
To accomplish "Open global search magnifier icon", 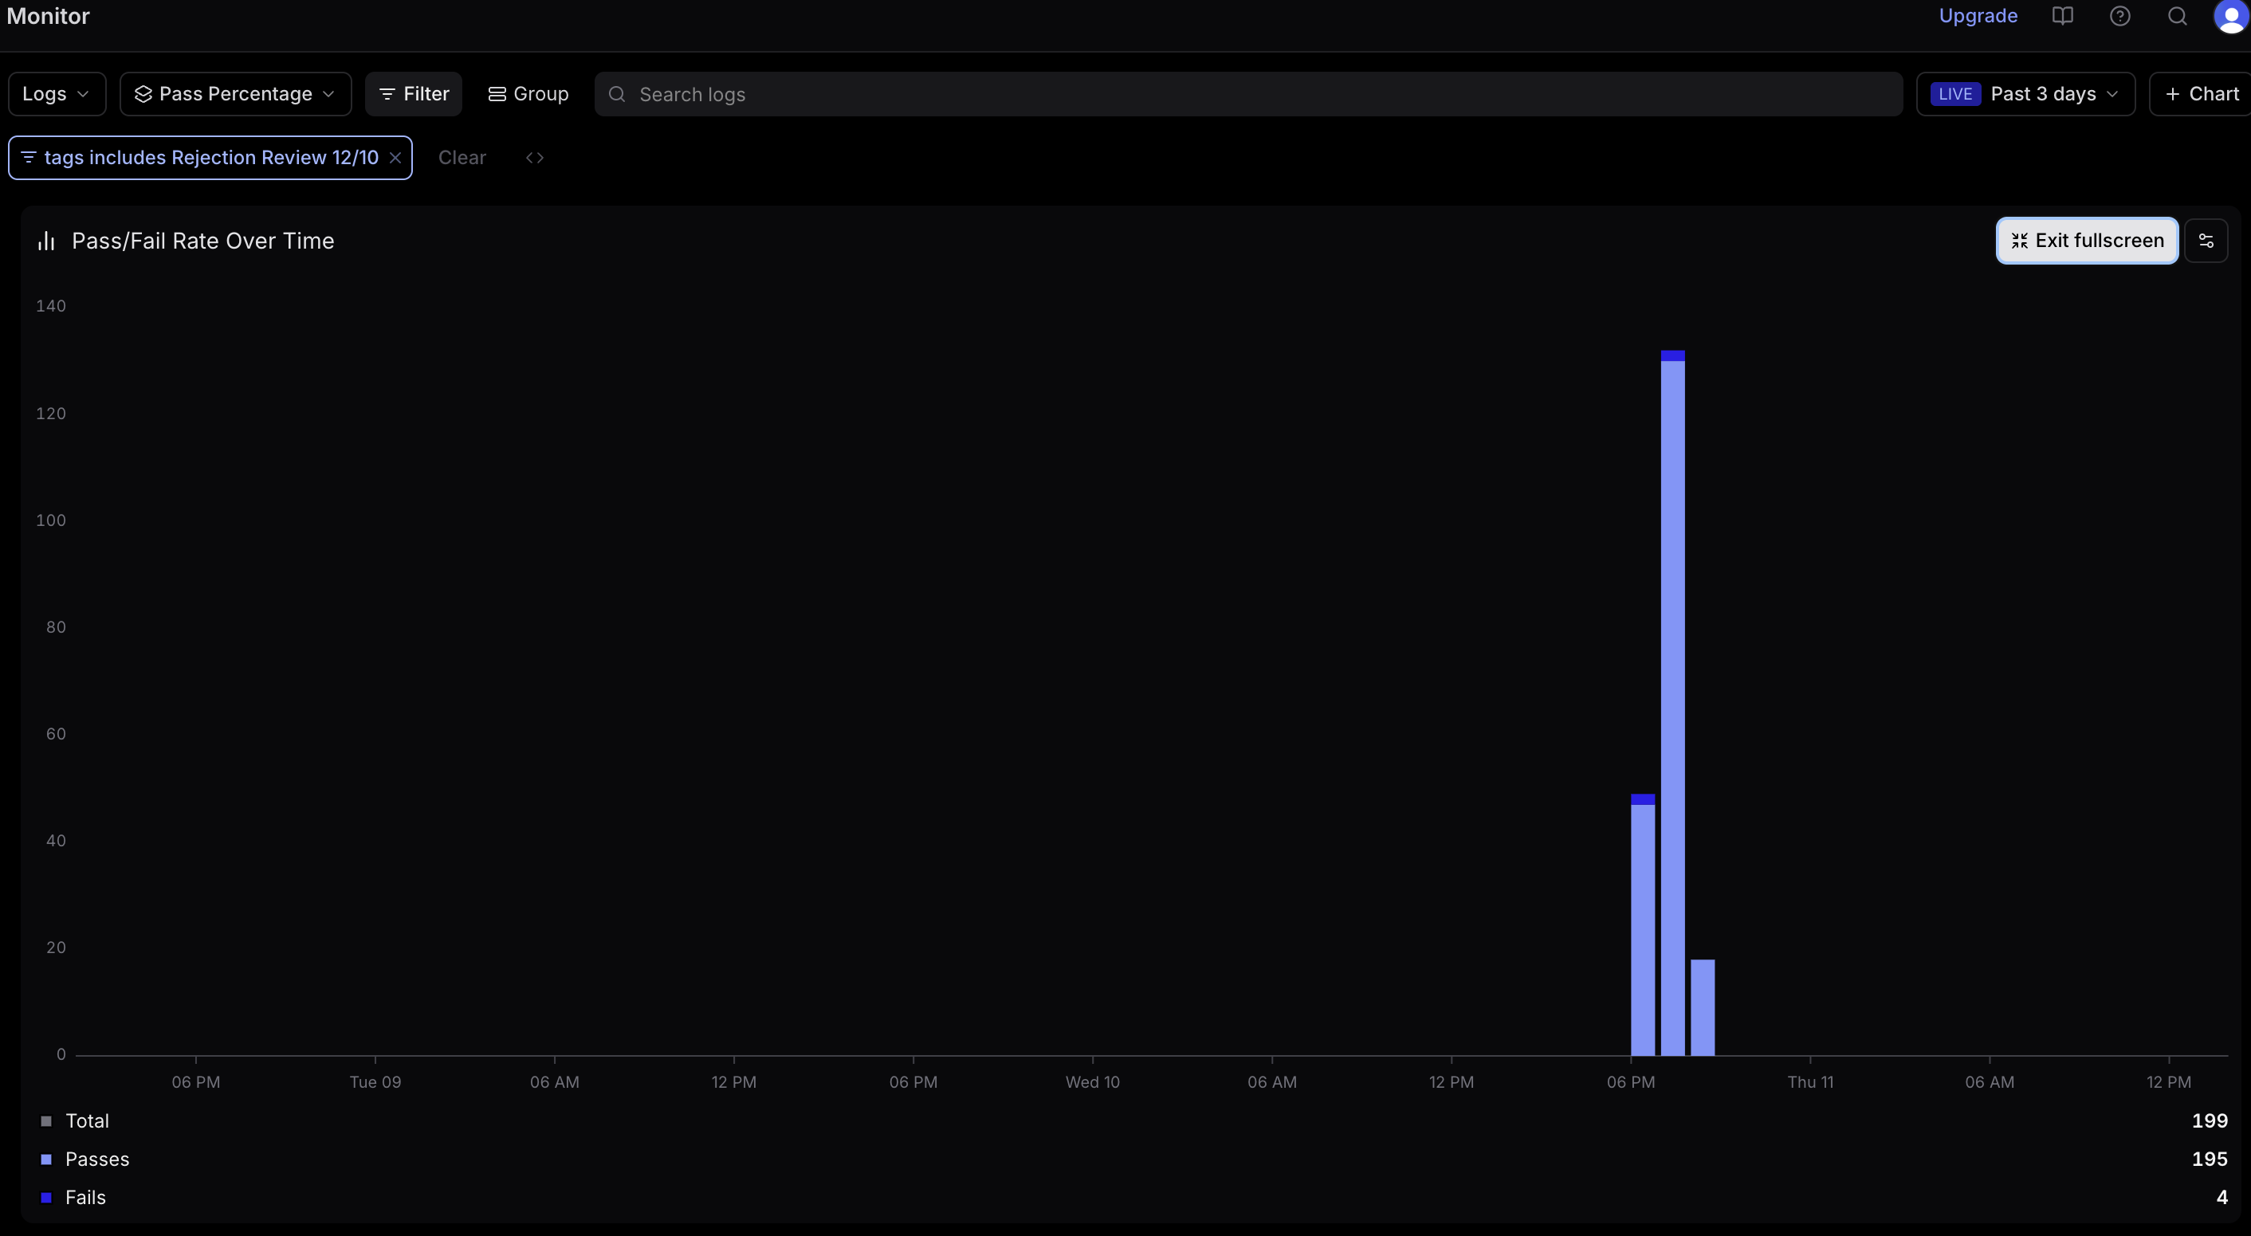I will pos(2177,17).
